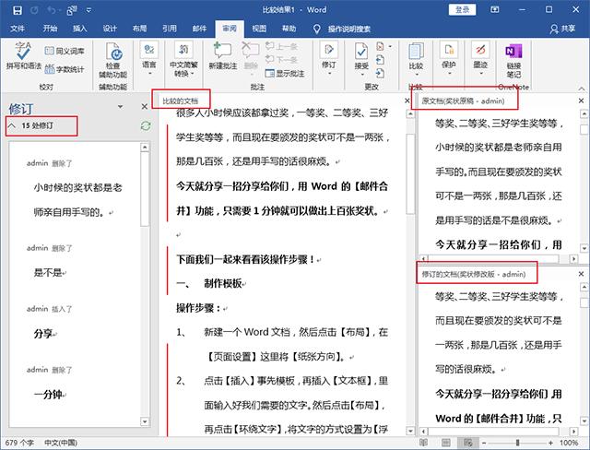Viewport: 590px width, 450px height.
Task: Click compared document vertical scrollbar thumb
Action: 410,173
